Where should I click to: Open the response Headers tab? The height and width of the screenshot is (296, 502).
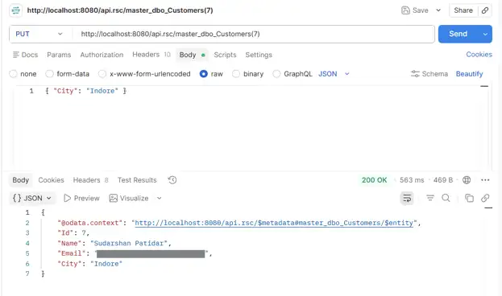click(x=90, y=180)
